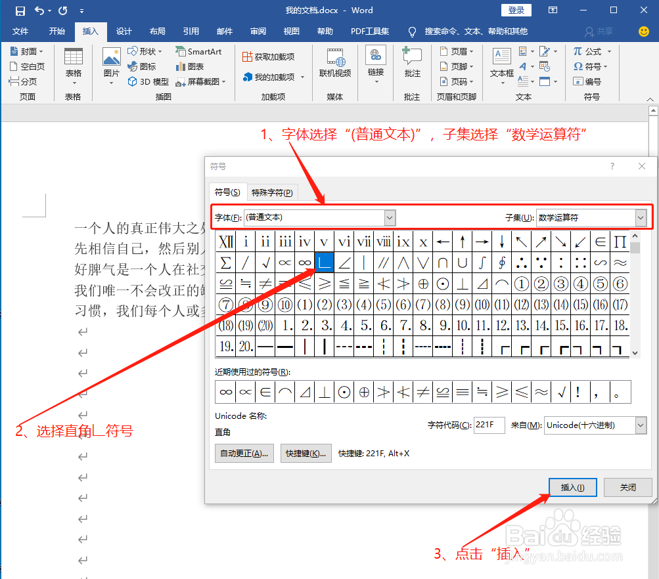This screenshot has width=659, height=579.
Task: Pick the ≈ symbol from recently used symbols
Action: pyautogui.click(x=541, y=392)
